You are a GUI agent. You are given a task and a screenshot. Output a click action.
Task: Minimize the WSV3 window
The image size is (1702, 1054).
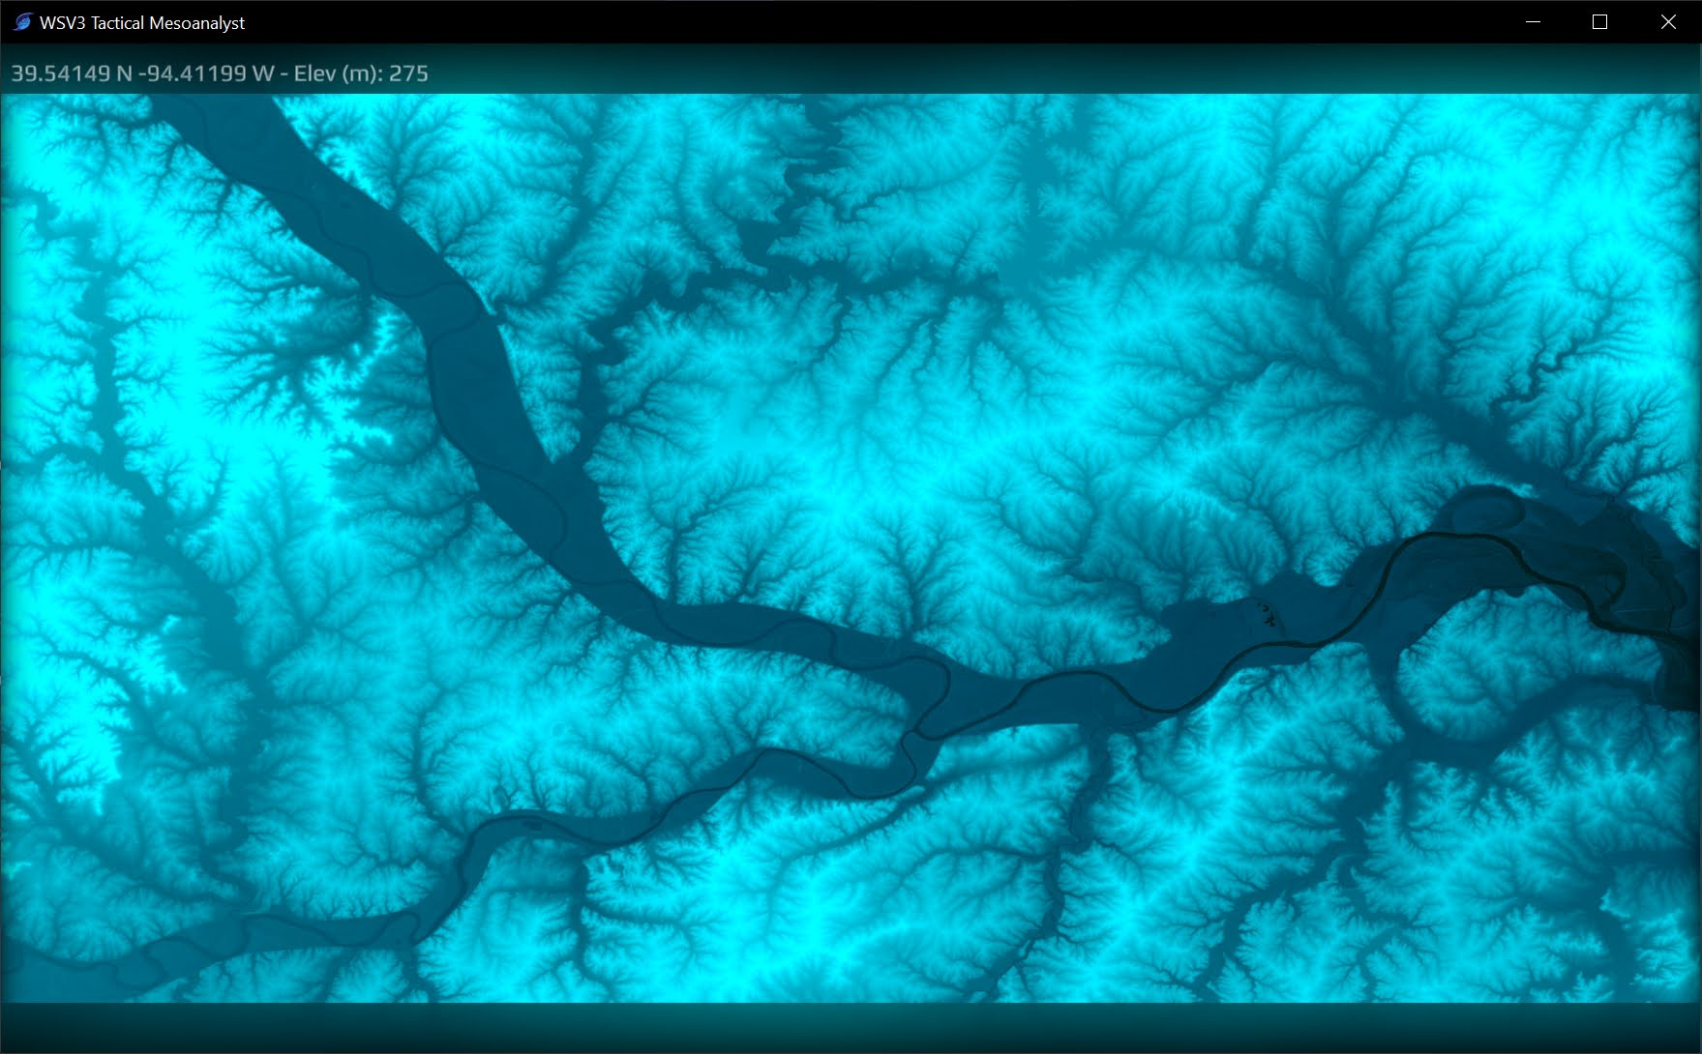click(1533, 21)
